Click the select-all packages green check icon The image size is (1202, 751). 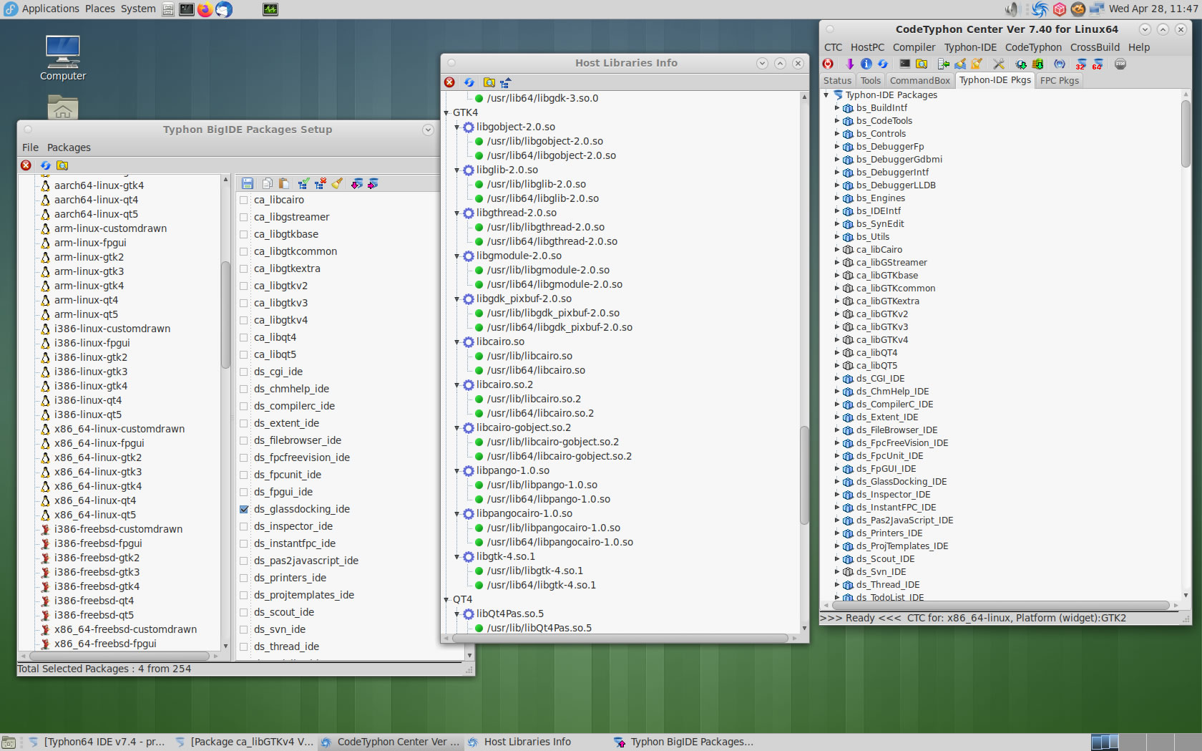point(304,184)
